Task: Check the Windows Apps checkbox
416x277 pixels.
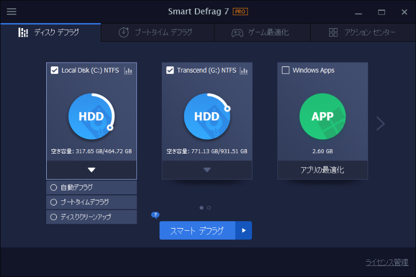Action: pos(285,70)
